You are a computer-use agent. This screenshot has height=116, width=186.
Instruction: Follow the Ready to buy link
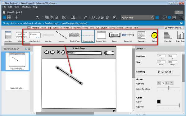click(52, 23)
